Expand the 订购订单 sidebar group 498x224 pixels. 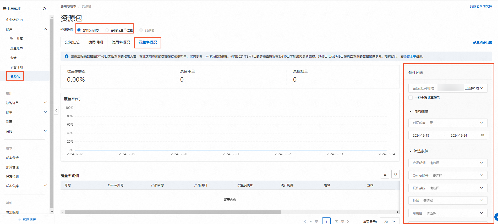[x=45, y=103]
